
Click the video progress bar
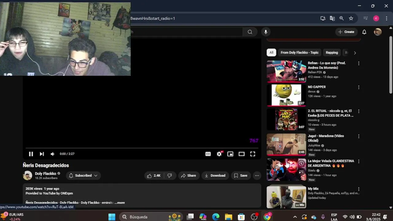[x=142, y=148]
